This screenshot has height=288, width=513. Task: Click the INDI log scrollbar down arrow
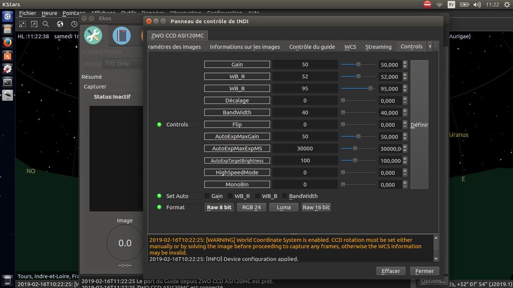[436, 259]
